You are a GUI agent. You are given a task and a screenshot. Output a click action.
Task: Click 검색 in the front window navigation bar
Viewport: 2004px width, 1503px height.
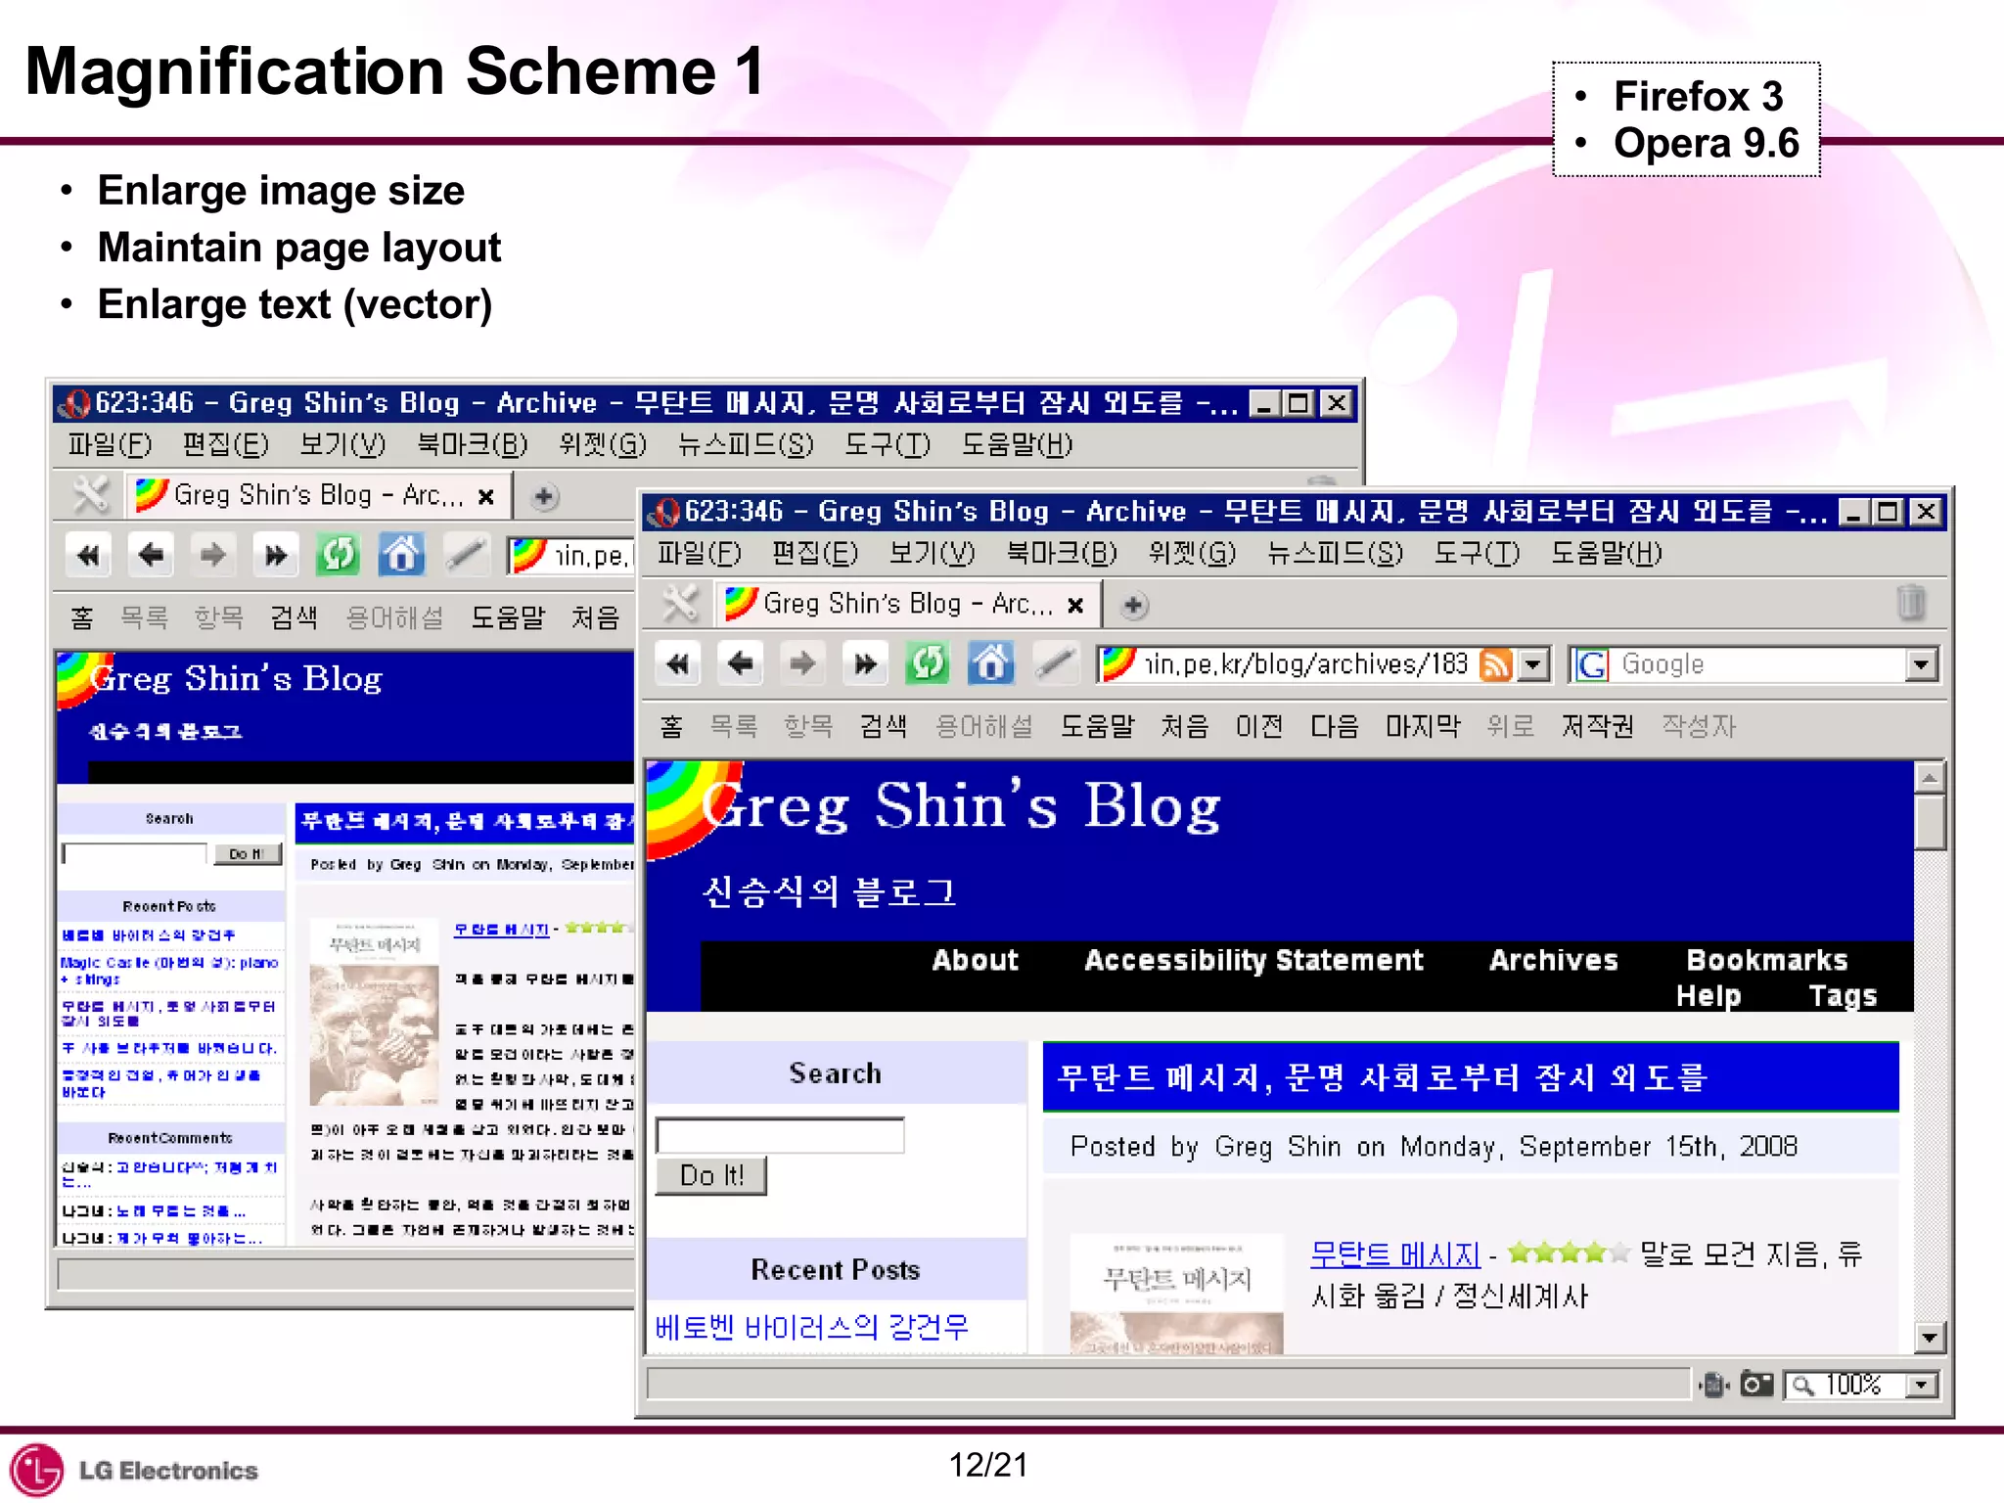coord(884,726)
